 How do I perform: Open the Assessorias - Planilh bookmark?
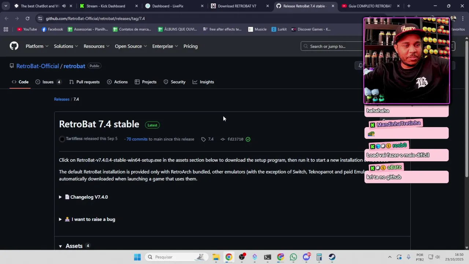88,29
